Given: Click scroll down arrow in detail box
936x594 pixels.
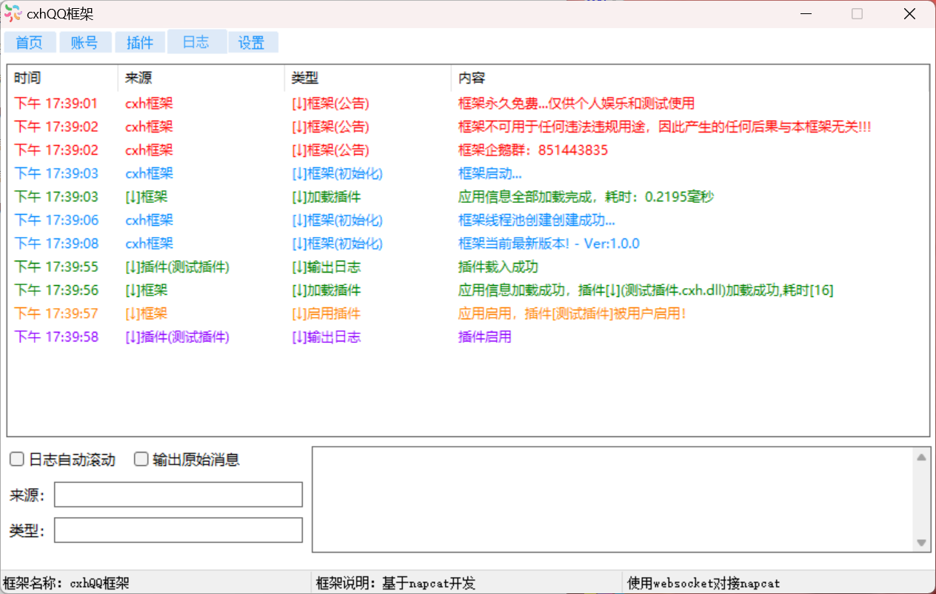Looking at the screenshot, I should [x=921, y=543].
